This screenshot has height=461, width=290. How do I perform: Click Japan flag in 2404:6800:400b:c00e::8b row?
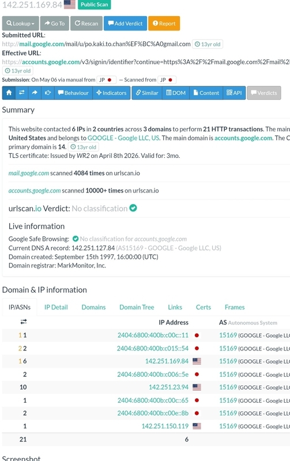pyautogui.click(x=197, y=413)
